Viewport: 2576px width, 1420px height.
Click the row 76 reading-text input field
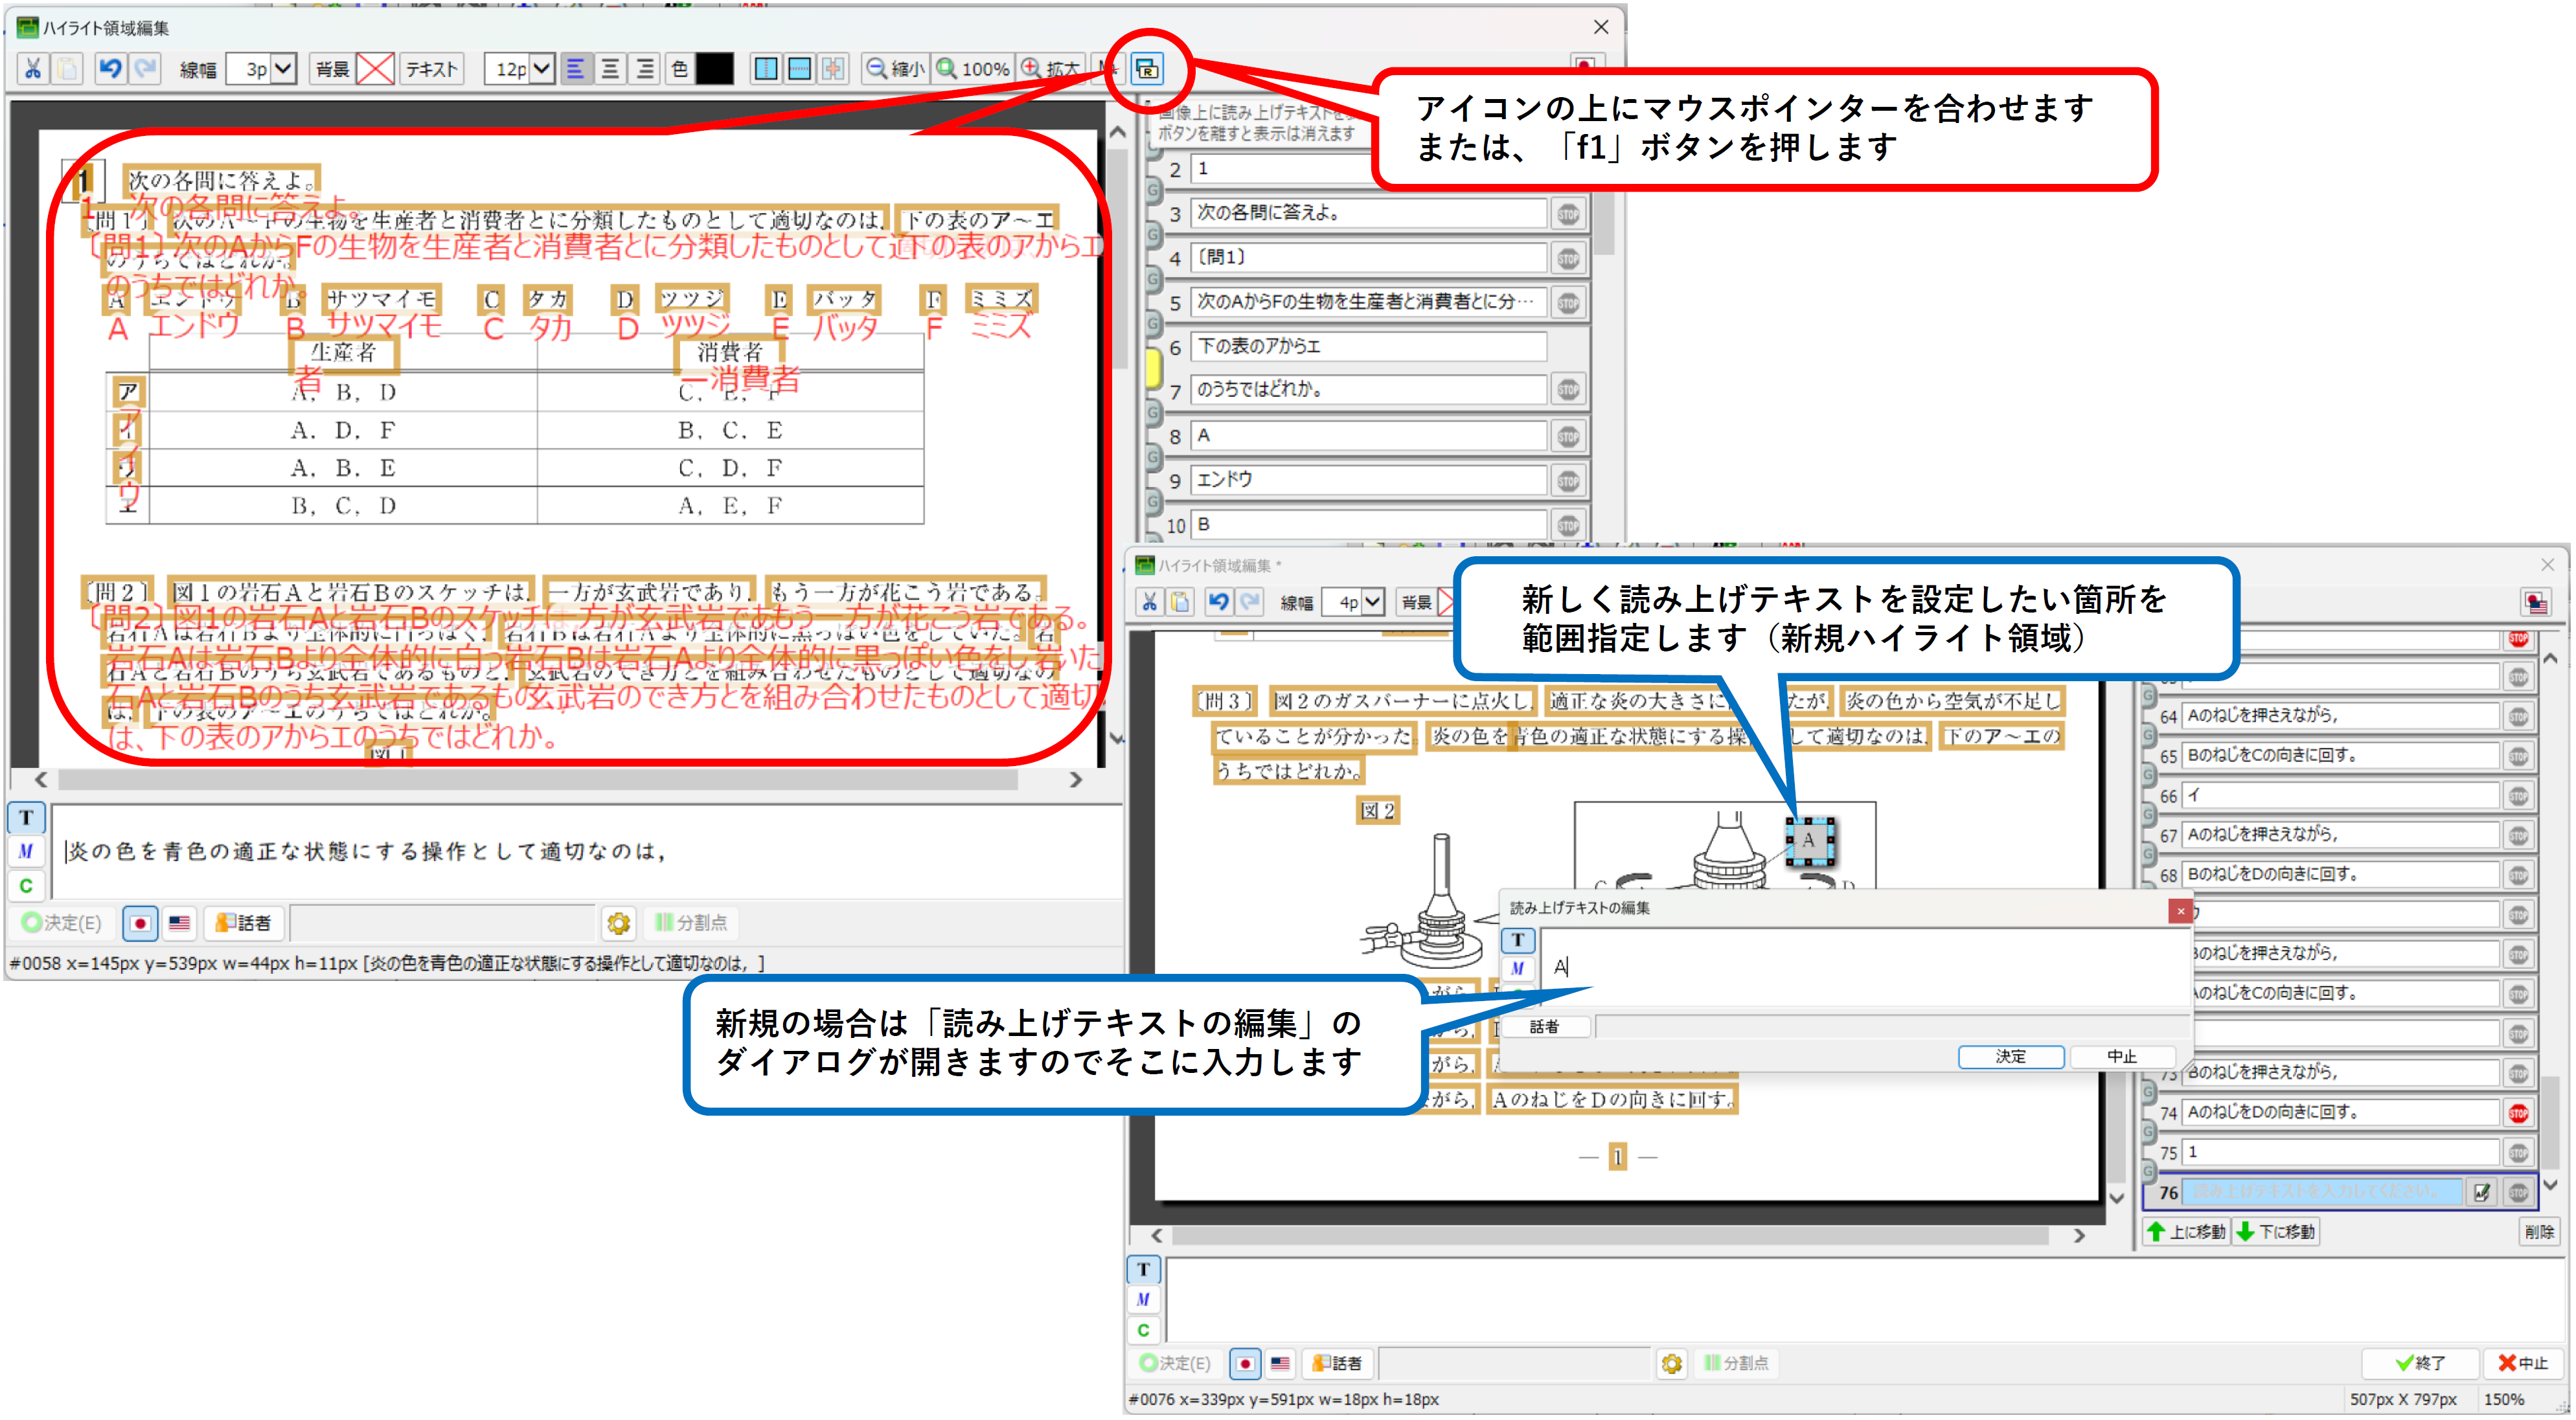coord(2322,1192)
